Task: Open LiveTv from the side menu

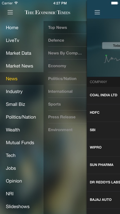Action: click(x=22, y=40)
